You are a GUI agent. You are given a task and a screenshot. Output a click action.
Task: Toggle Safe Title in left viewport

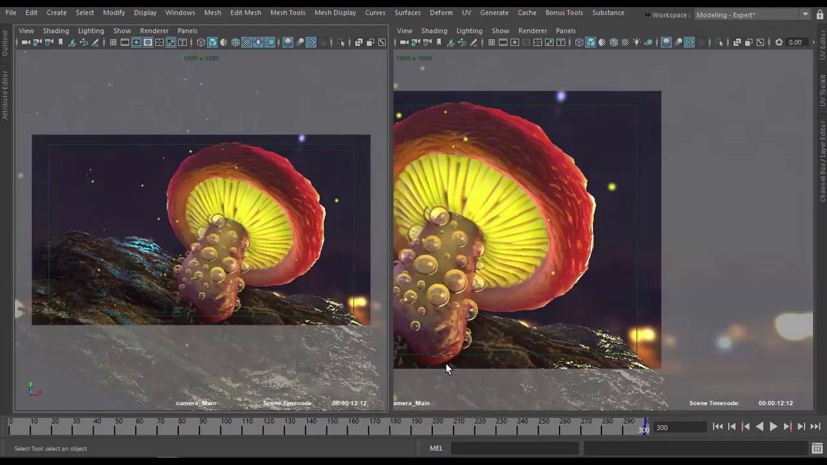pyautogui.click(x=183, y=42)
